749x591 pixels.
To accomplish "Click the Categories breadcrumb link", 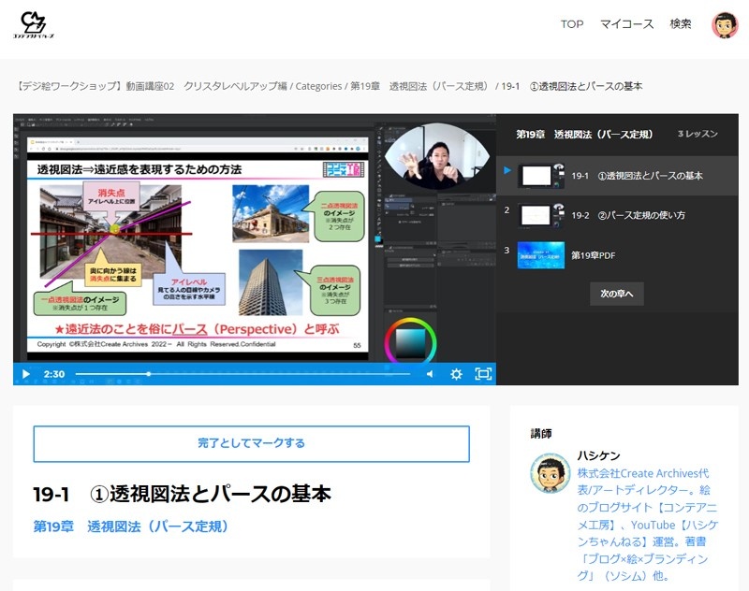I will click(x=318, y=86).
